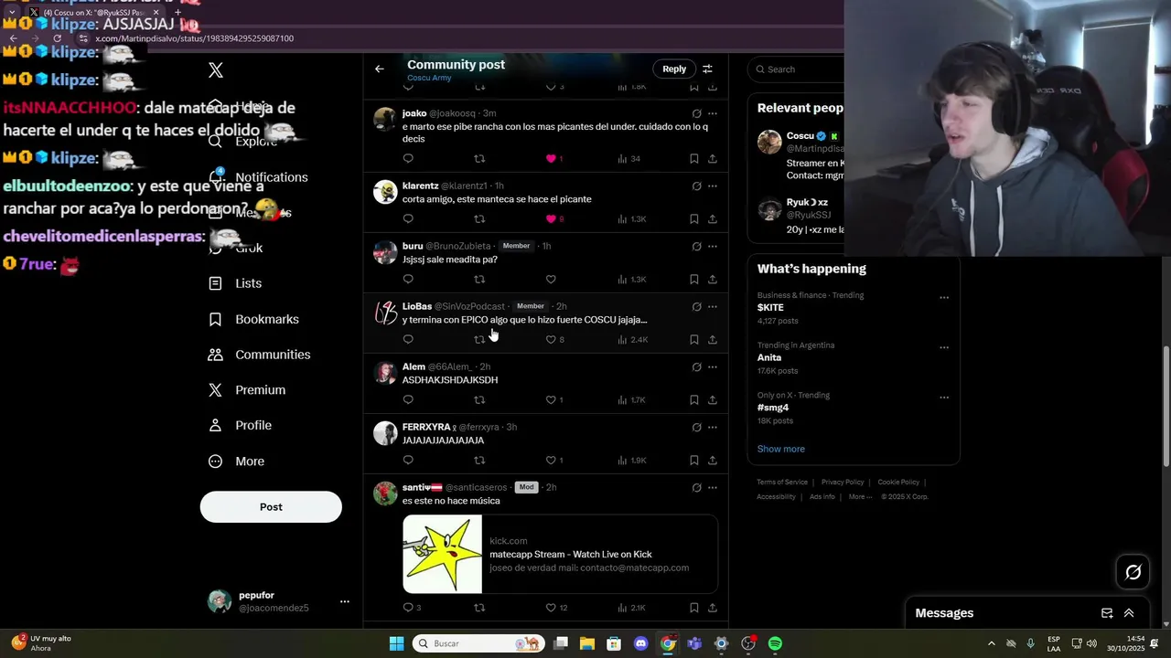The width and height of the screenshot is (1171, 658).
Task: Ask Grok about joako's post
Action: tap(696, 114)
